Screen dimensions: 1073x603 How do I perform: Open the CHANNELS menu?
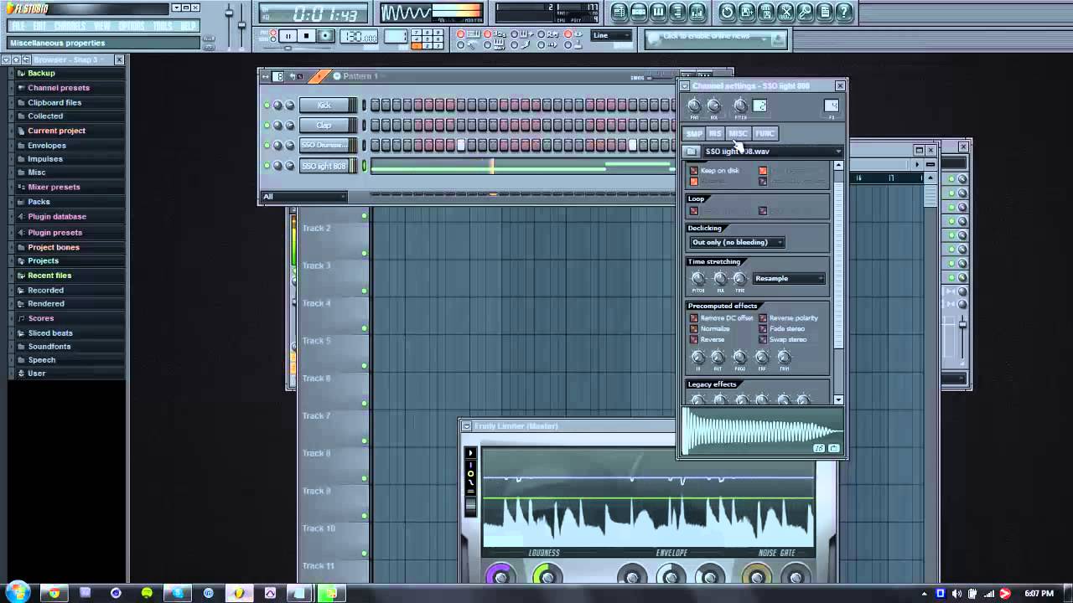(x=70, y=26)
